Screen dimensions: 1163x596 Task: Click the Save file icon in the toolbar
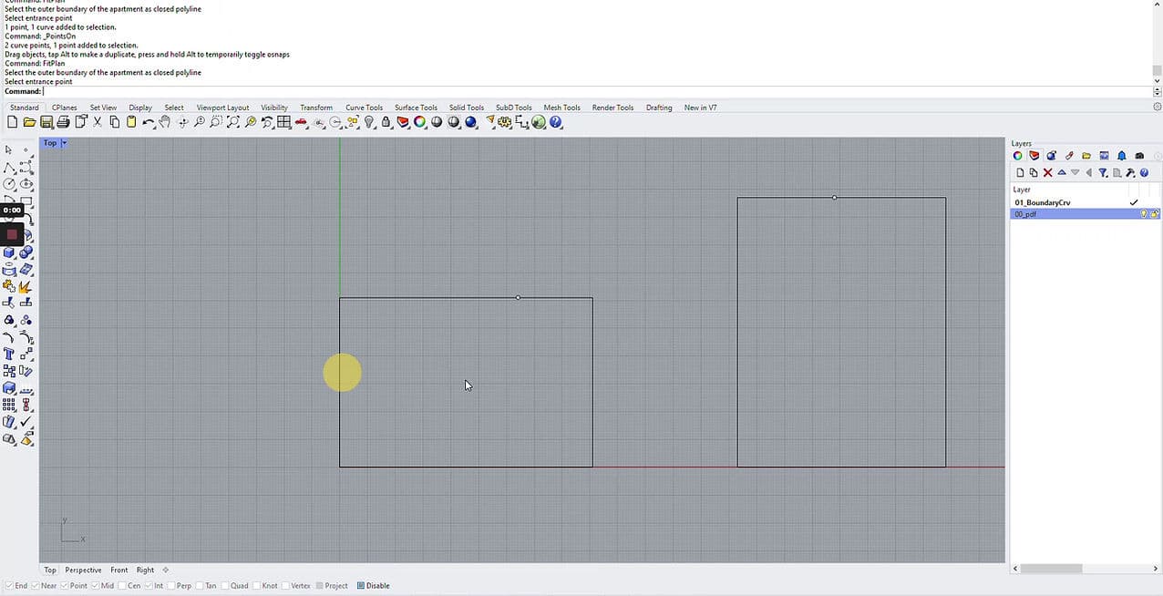pyautogui.click(x=46, y=122)
